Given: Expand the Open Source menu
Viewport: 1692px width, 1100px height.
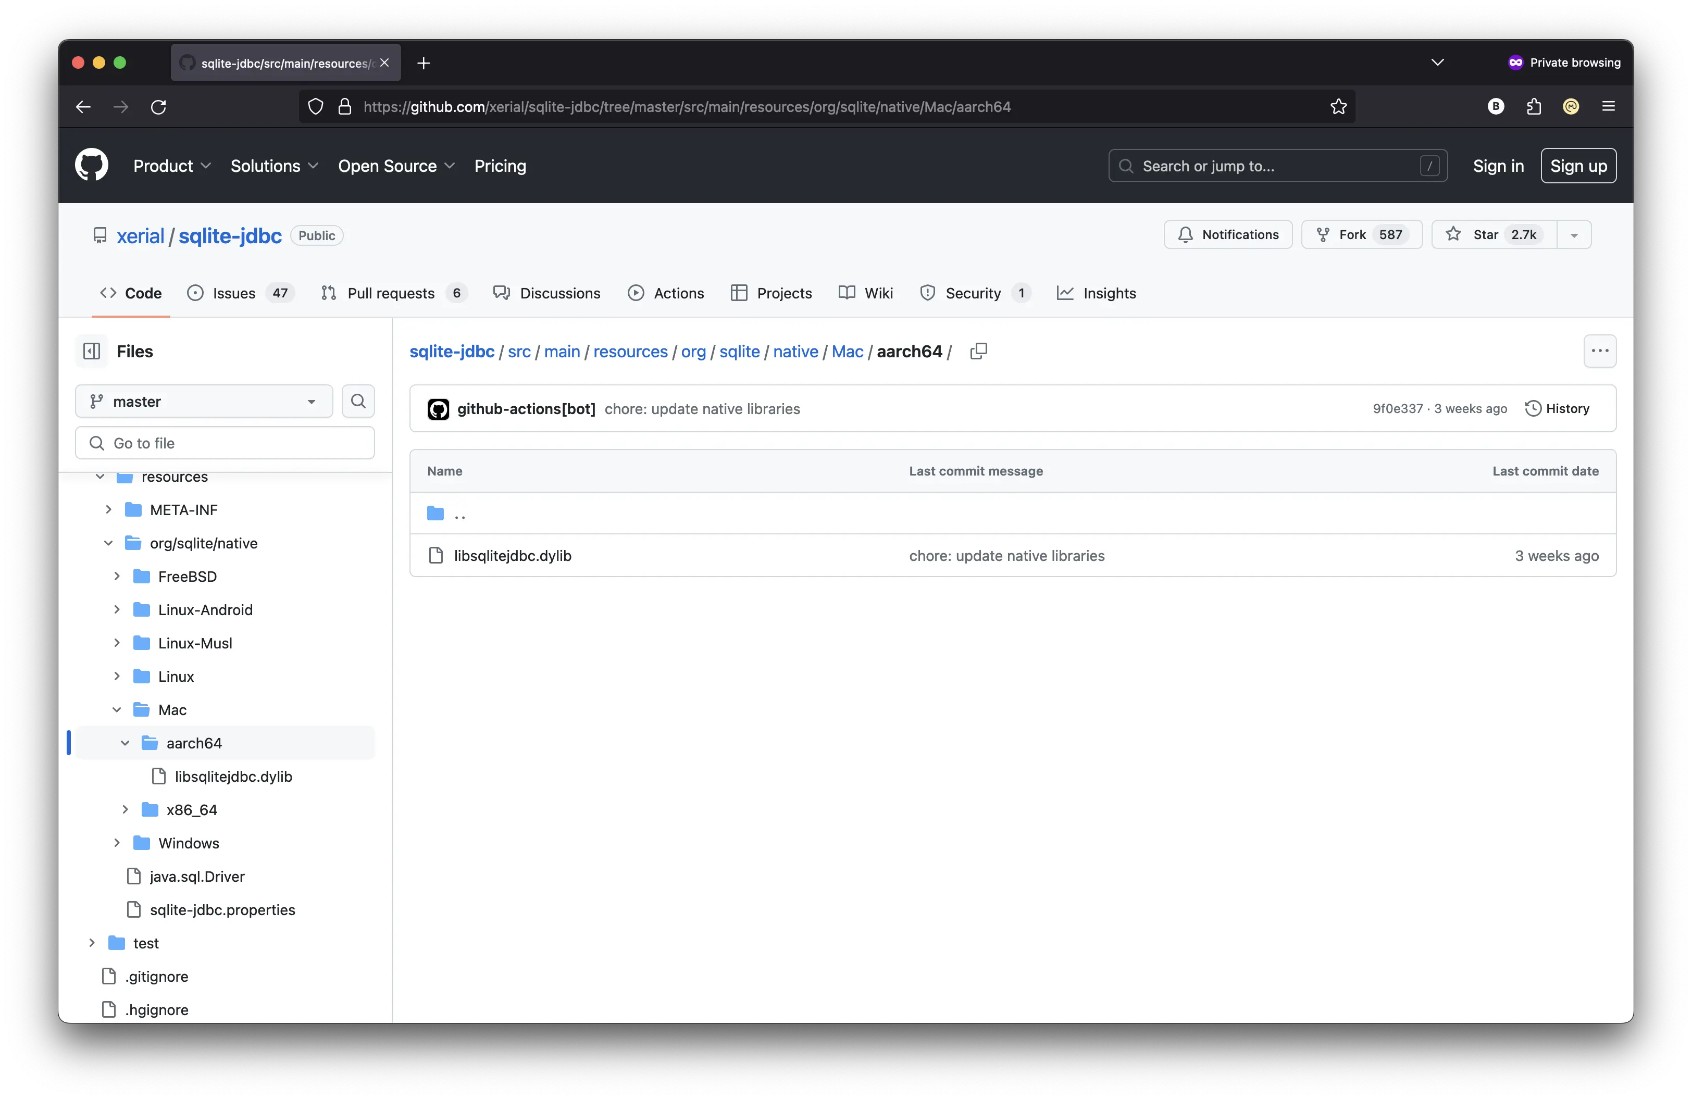Looking at the screenshot, I should coord(397,166).
